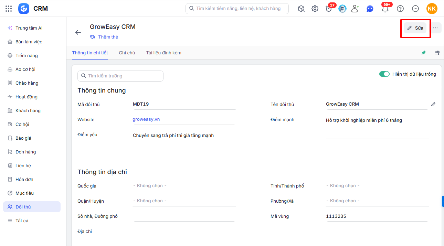444x246 pixels.
Task: Open the timer icon with badge 17
Action: tap(329, 9)
